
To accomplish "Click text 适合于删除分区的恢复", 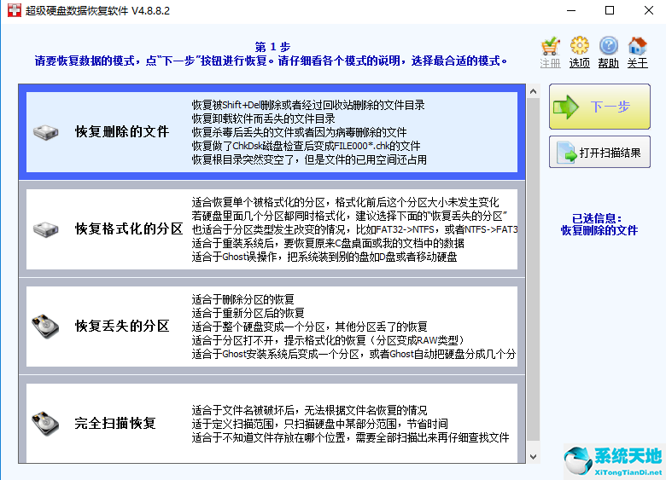I will [243, 299].
